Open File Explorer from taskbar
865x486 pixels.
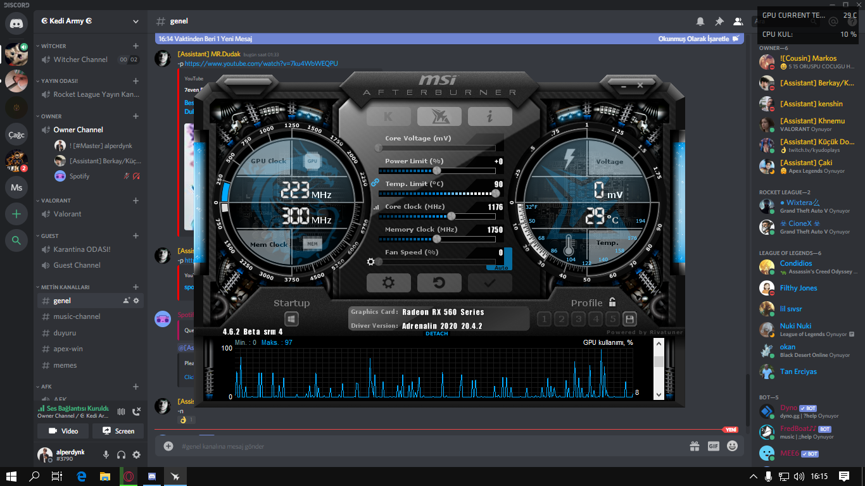[104, 477]
